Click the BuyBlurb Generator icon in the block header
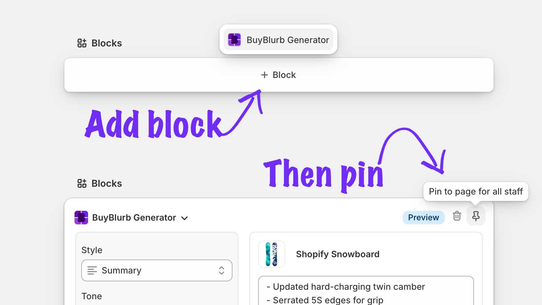Image resolution: width=542 pixels, height=305 pixels. tap(81, 218)
